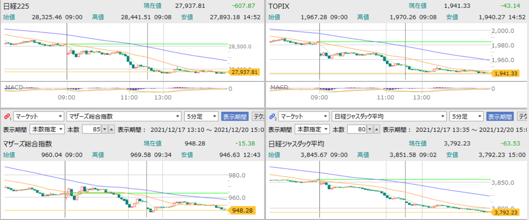Click マザーズ low value 946.63
529x220 pixels.
click(229, 155)
